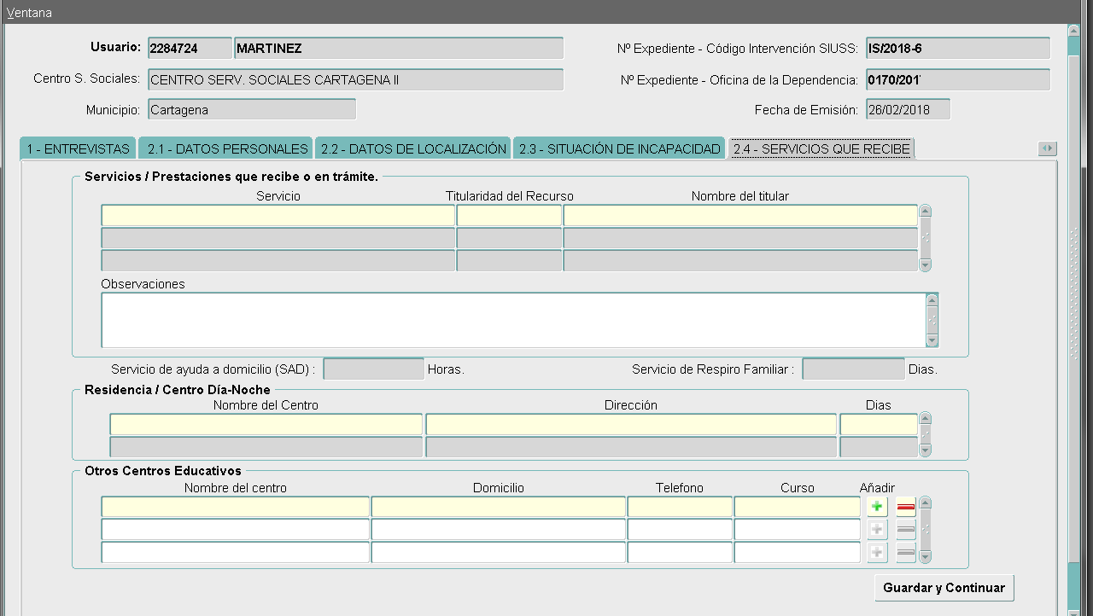Click up arrow of Servicios list scrollbar
Screen dimensions: 1093x616
coord(925,212)
